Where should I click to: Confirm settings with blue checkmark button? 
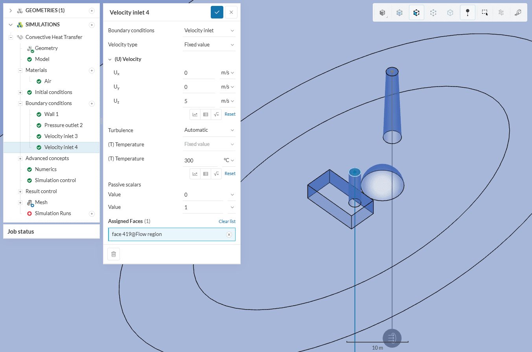pyautogui.click(x=217, y=12)
